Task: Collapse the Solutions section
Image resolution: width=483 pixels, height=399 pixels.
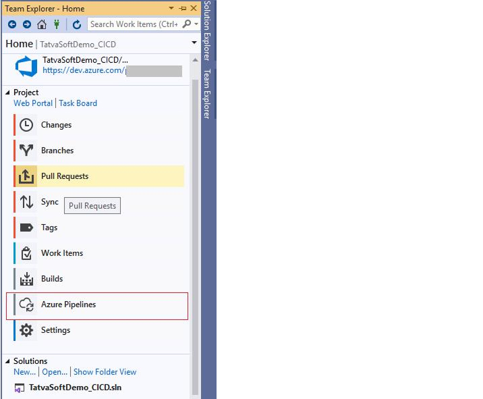Action: (x=7, y=361)
